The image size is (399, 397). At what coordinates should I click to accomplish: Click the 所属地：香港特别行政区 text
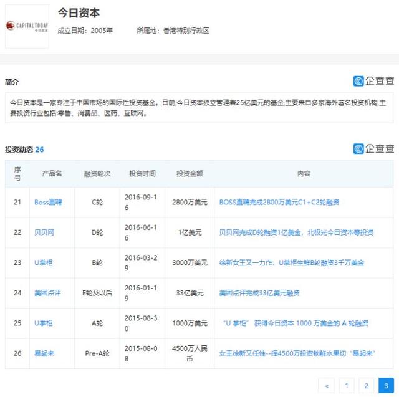(x=173, y=31)
